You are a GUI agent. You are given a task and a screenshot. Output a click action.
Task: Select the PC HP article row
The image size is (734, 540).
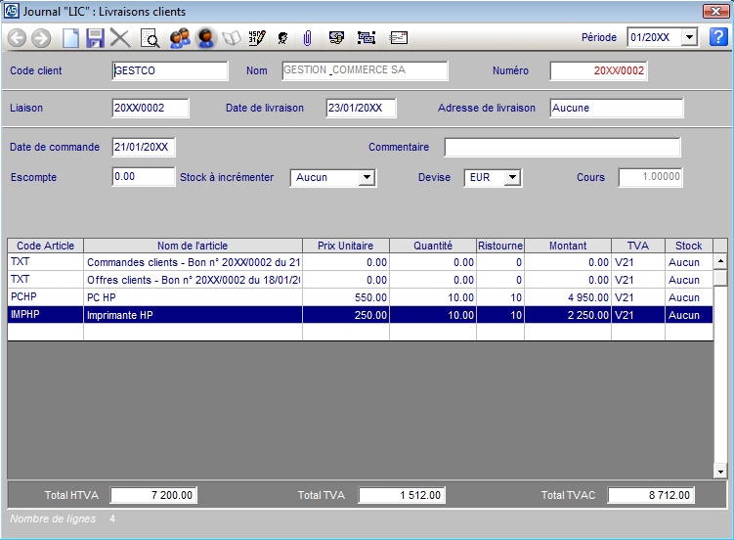192,297
